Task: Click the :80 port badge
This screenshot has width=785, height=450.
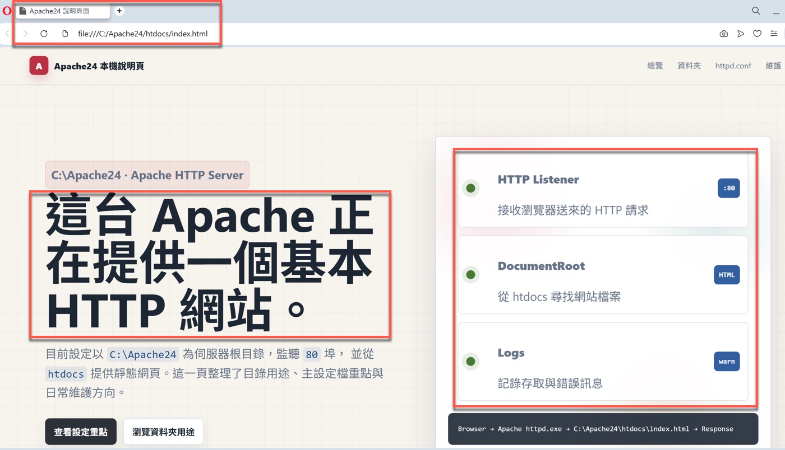Action: (x=729, y=188)
